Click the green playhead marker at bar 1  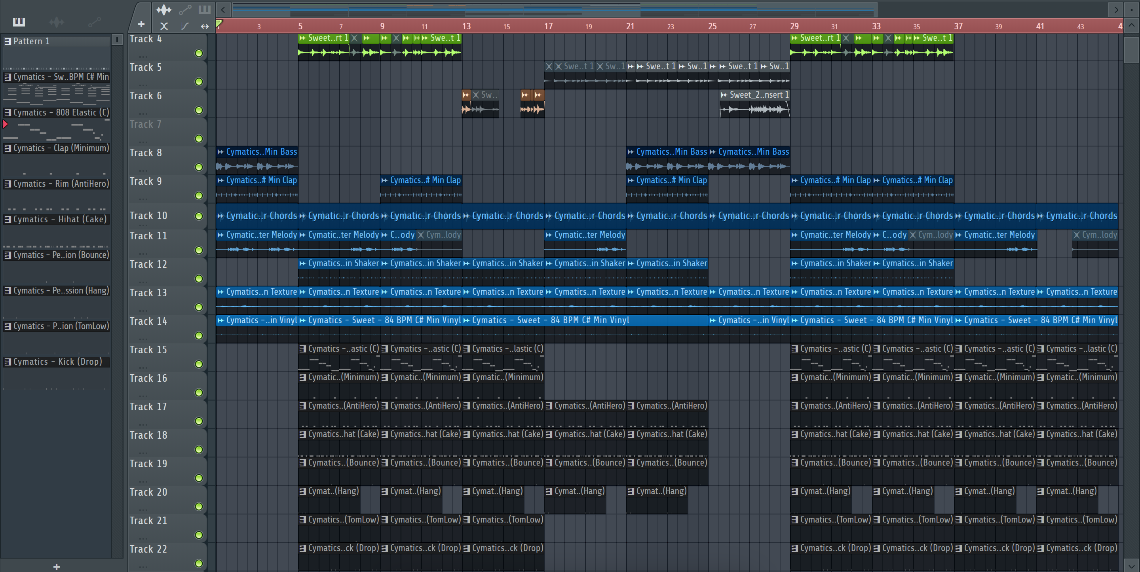tap(219, 23)
